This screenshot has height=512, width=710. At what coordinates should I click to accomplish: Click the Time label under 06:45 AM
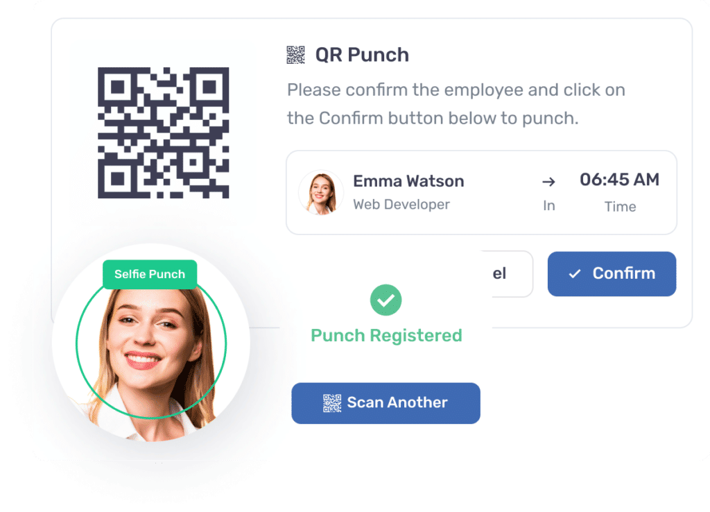coord(620,207)
